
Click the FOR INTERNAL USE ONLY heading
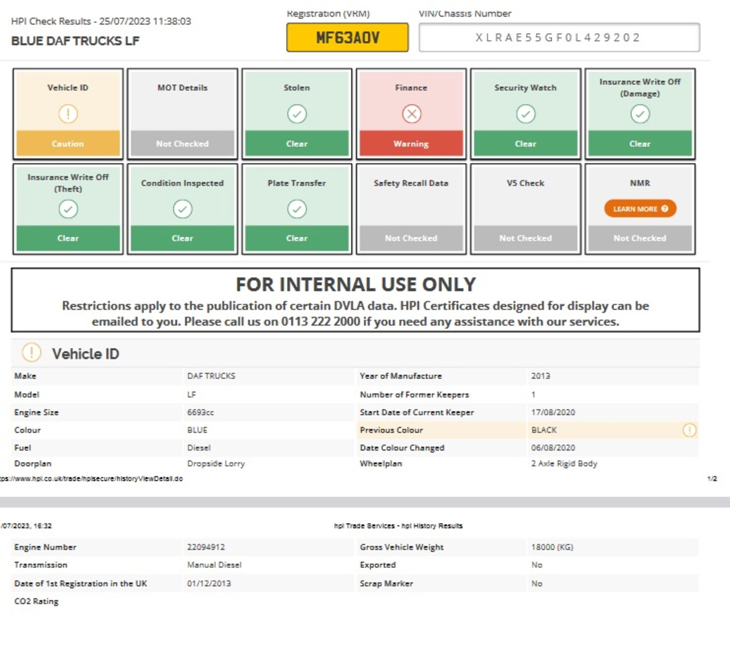355,284
